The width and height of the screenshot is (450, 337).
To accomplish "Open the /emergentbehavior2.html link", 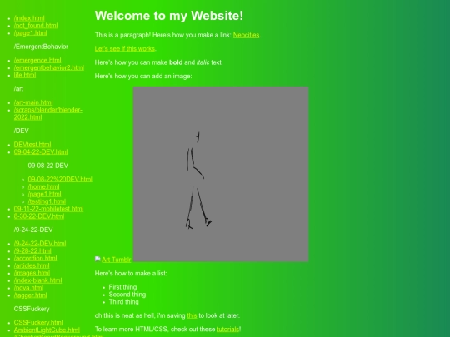I will 49,68.
